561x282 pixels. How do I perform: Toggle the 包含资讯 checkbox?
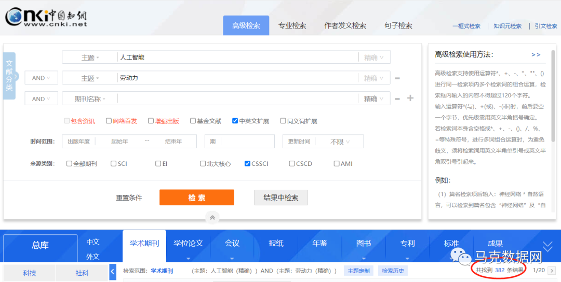tap(66, 121)
